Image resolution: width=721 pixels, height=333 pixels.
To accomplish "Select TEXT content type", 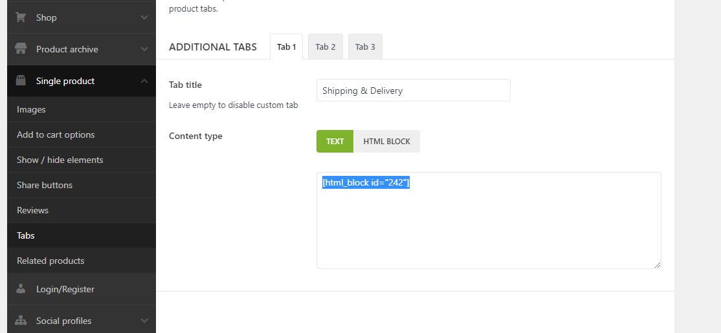I will 335,142.
